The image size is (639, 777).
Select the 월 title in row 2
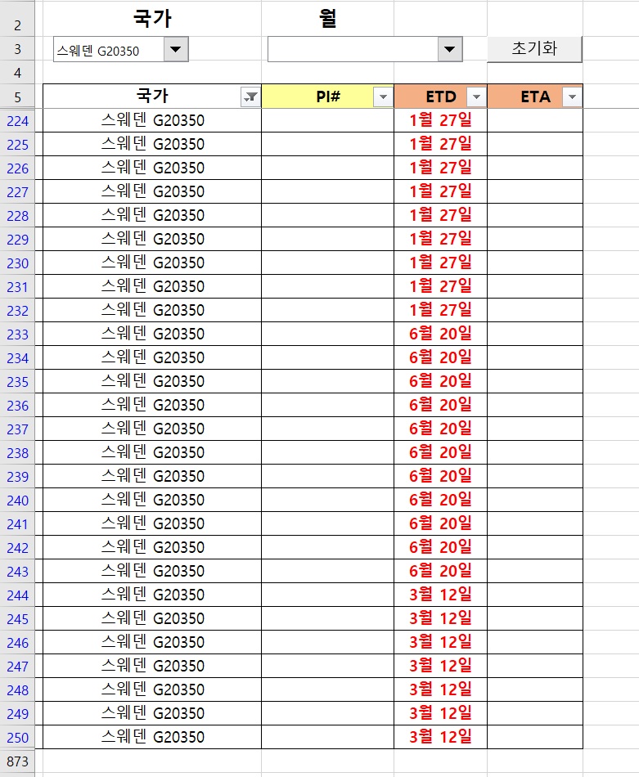[327, 18]
